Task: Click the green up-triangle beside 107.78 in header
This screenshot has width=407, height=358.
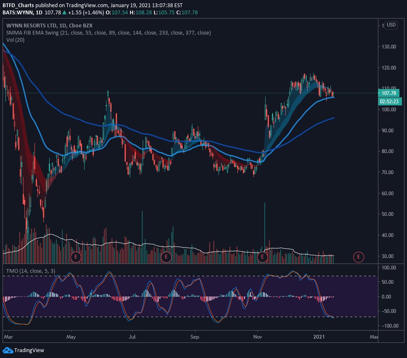Action: (64, 13)
